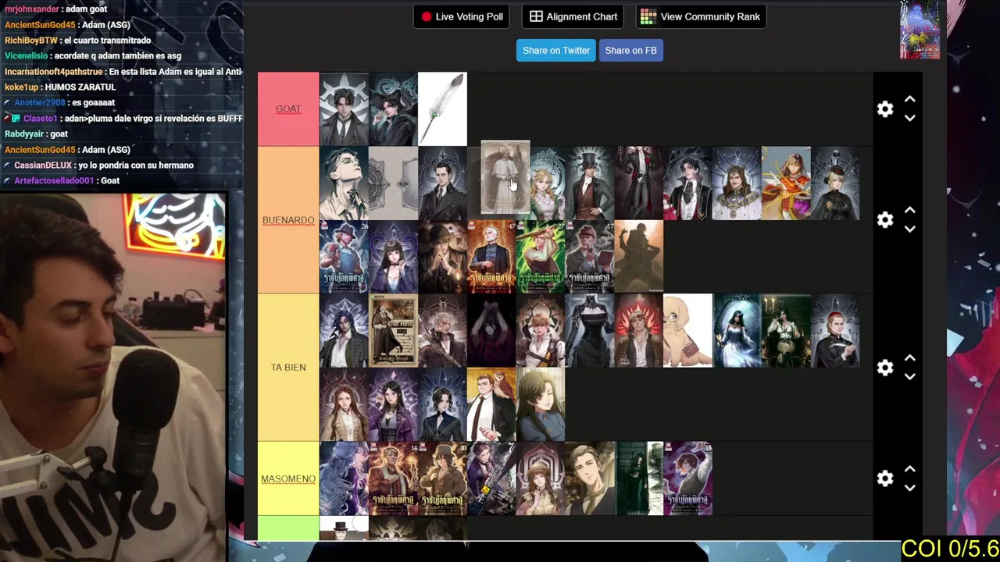The height and width of the screenshot is (562, 1000).
Task: Move BUENARDO row up with arrow
Action: click(909, 211)
